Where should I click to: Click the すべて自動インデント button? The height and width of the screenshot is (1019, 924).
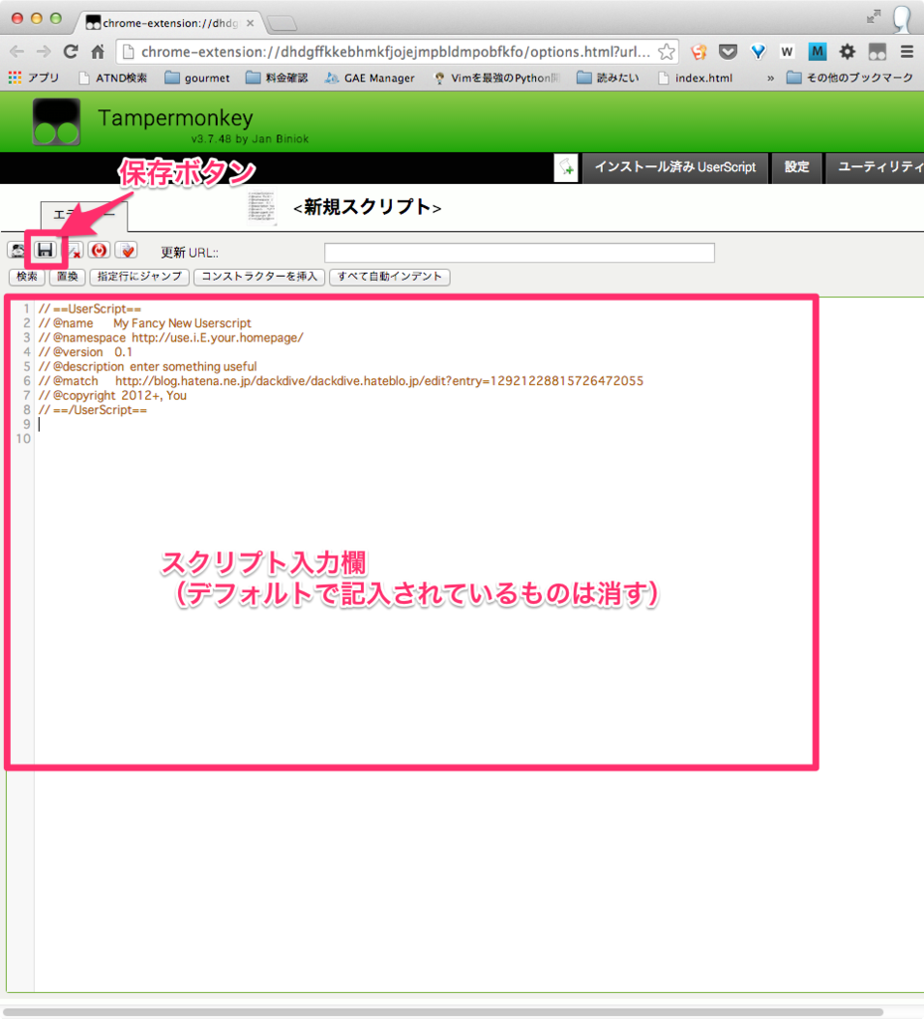390,277
